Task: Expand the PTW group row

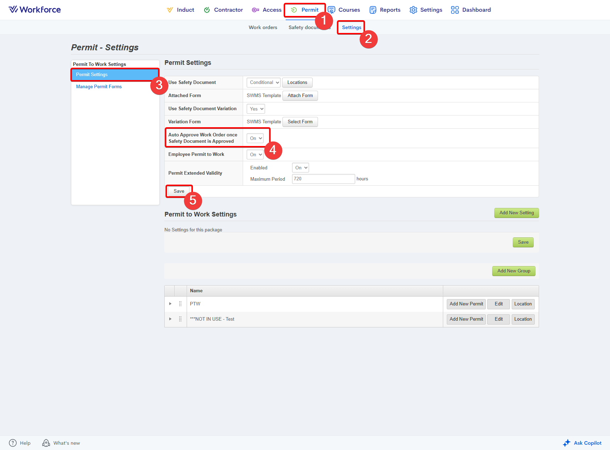Action: coord(170,304)
